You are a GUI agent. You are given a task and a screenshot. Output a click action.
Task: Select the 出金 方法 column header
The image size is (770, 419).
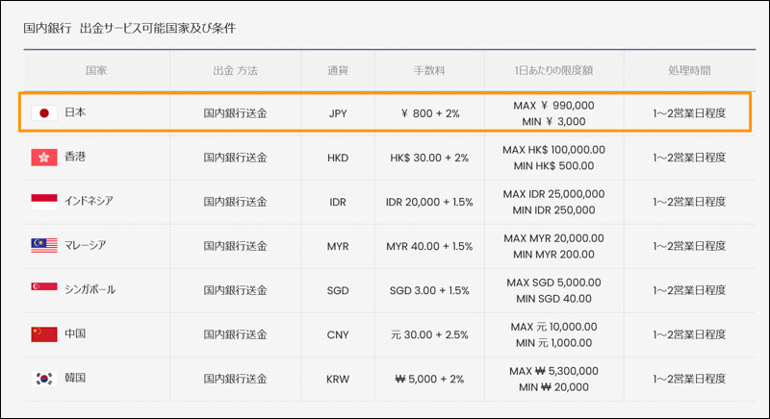(x=235, y=71)
